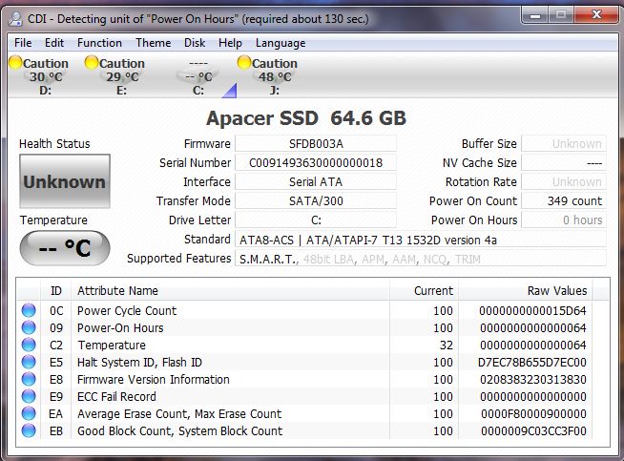Image resolution: width=624 pixels, height=461 pixels.
Task: Click the Power On Count value field
Action: click(x=564, y=201)
